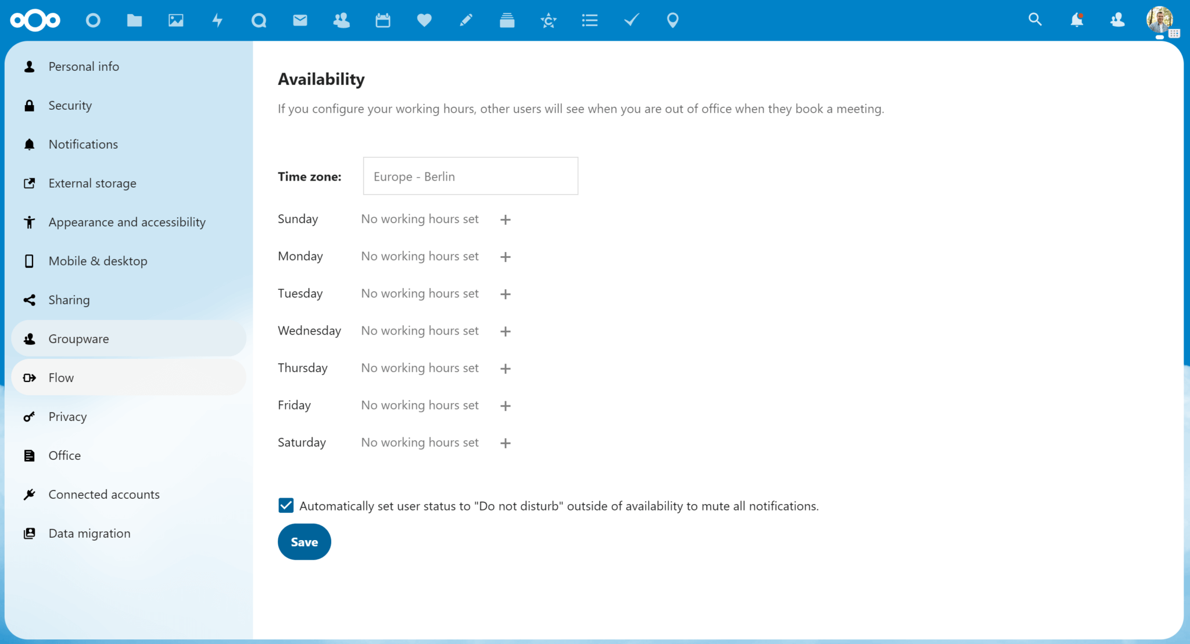Screen dimensions: 1190x644
Task: Add a working hours slot for Wednesday
Action: (505, 330)
